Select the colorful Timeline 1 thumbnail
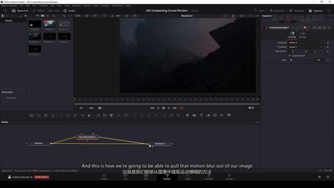The image size is (334, 188). 50,24
